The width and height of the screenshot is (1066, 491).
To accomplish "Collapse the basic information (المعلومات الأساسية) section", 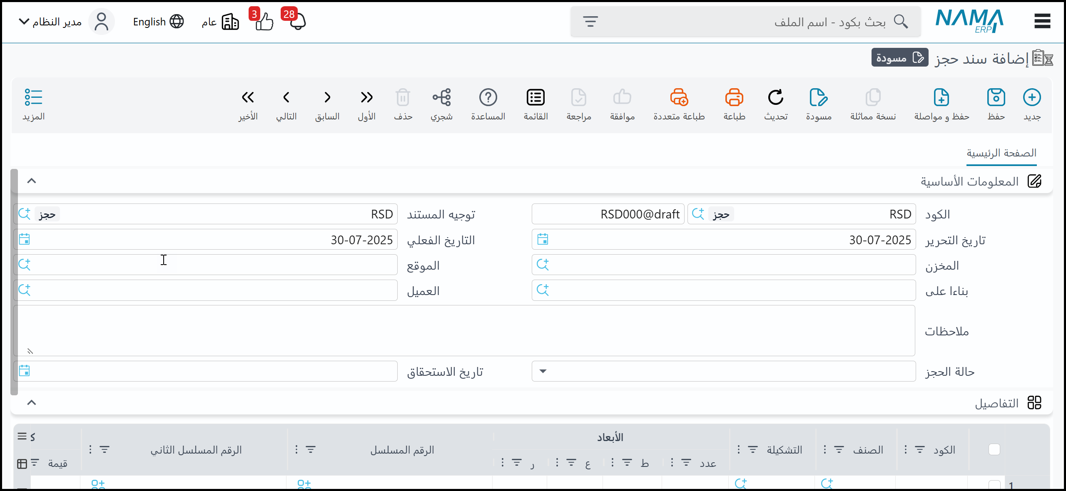I will click(32, 181).
